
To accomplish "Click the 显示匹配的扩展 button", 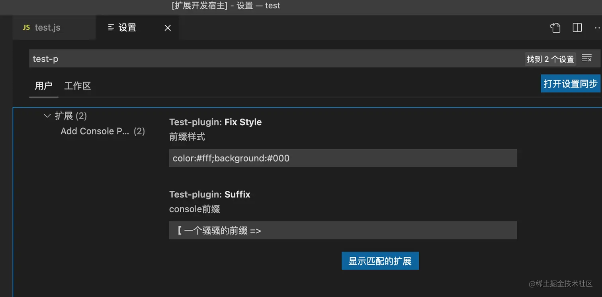I will pos(380,261).
